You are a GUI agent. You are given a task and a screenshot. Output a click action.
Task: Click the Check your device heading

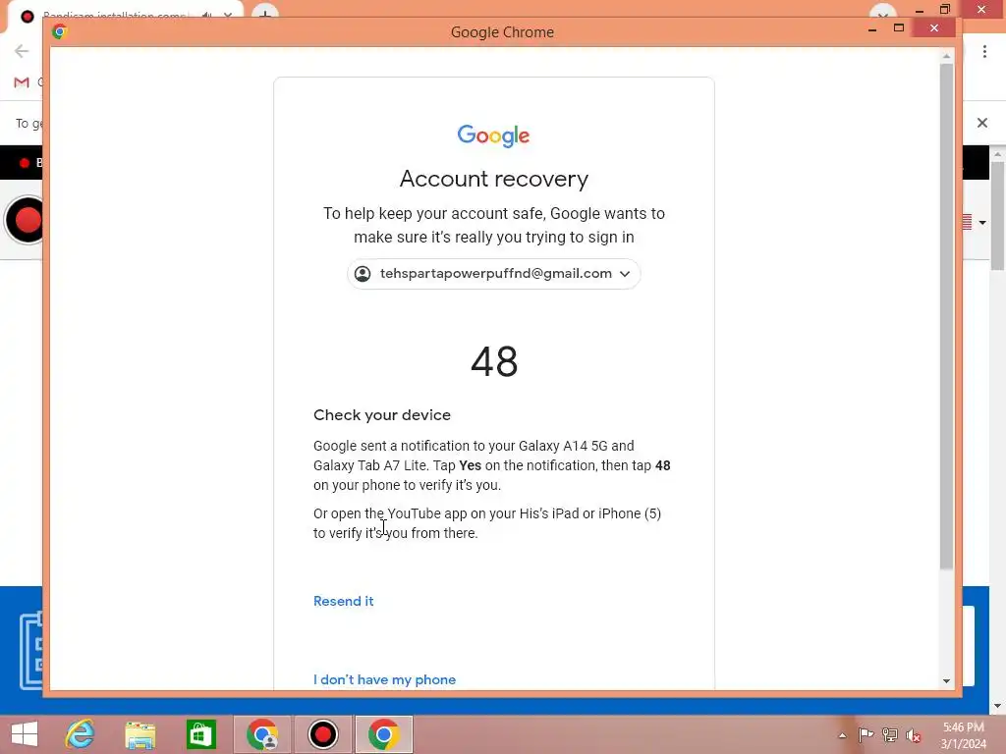pyautogui.click(x=382, y=415)
